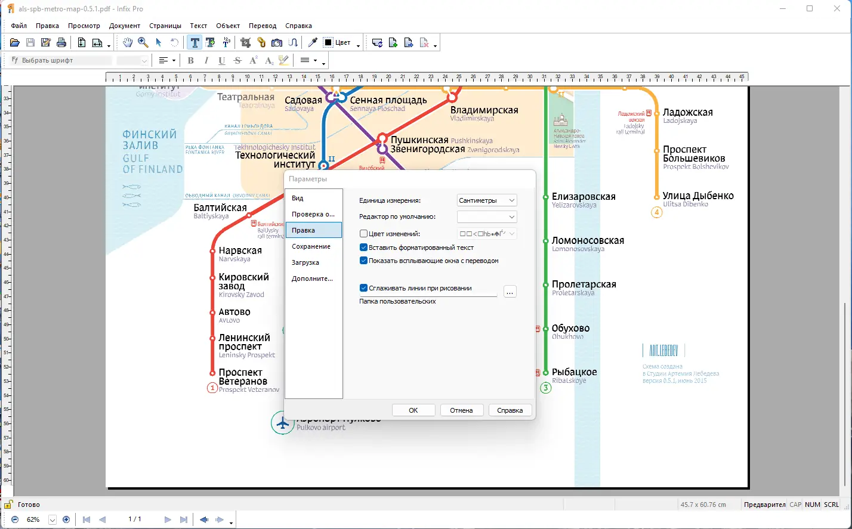Screen dimensions: 852x529
Task: Click the 'Отмена' button
Action: pos(461,410)
